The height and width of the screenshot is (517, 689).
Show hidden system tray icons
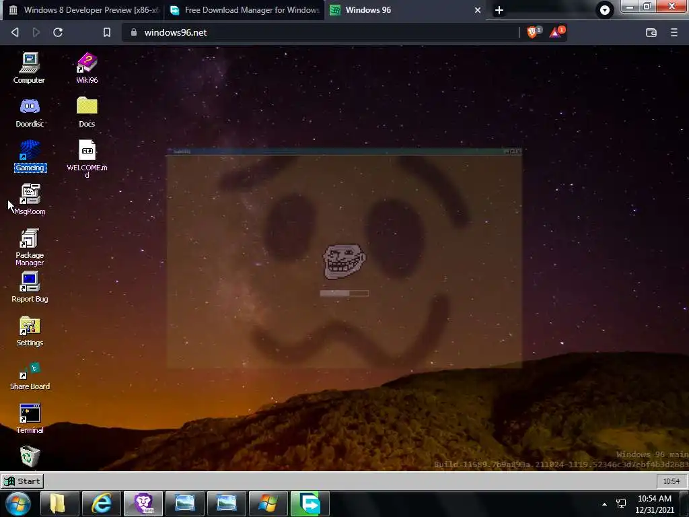pos(605,504)
